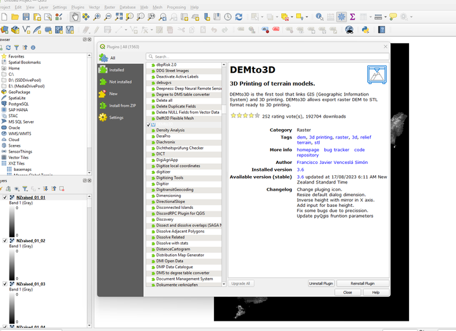Select the Zoom Out magnifier tool
Screen dimensions: 456x331
pos(108,17)
